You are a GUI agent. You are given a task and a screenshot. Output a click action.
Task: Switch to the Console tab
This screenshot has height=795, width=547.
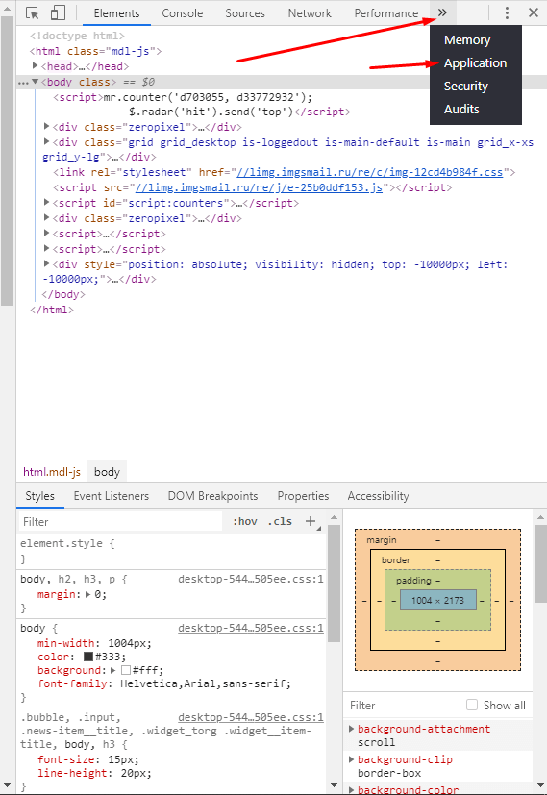182,13
